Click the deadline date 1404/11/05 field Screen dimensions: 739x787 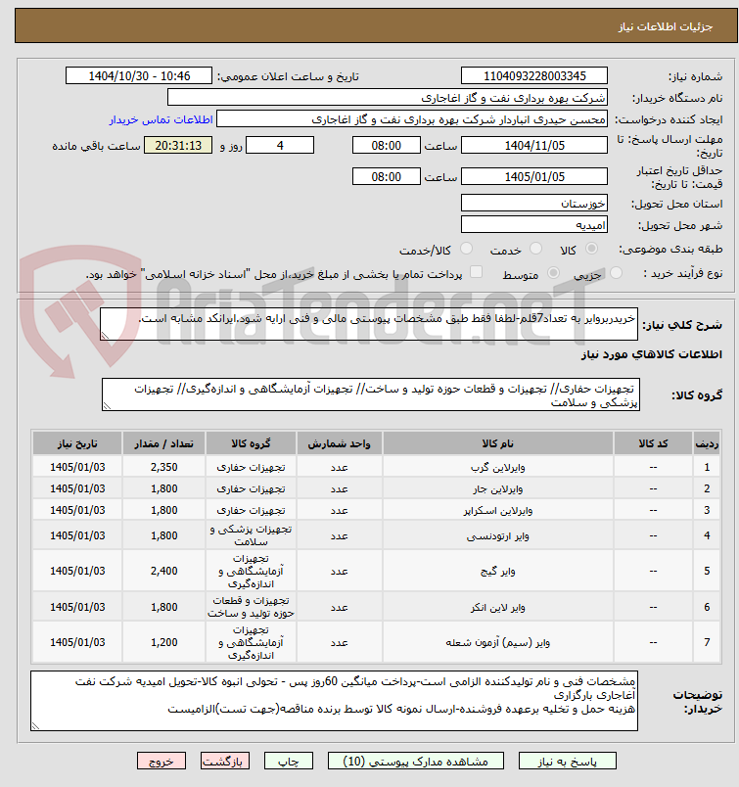click(x=534, y=146)
